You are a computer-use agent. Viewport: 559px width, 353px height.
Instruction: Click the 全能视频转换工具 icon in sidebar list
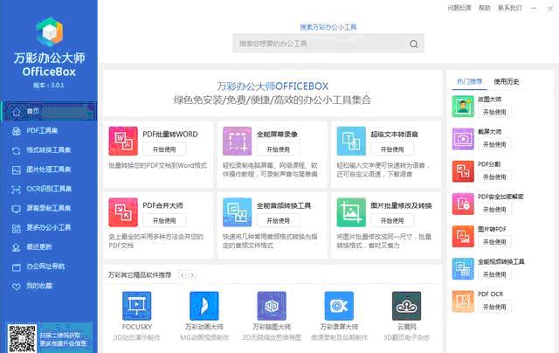coord(463,269)
